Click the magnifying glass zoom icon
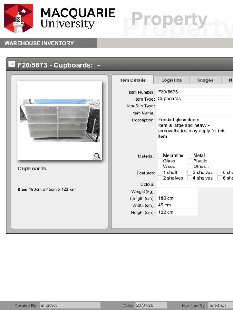This screenshot has width=233, height=310. pos(97,156)
